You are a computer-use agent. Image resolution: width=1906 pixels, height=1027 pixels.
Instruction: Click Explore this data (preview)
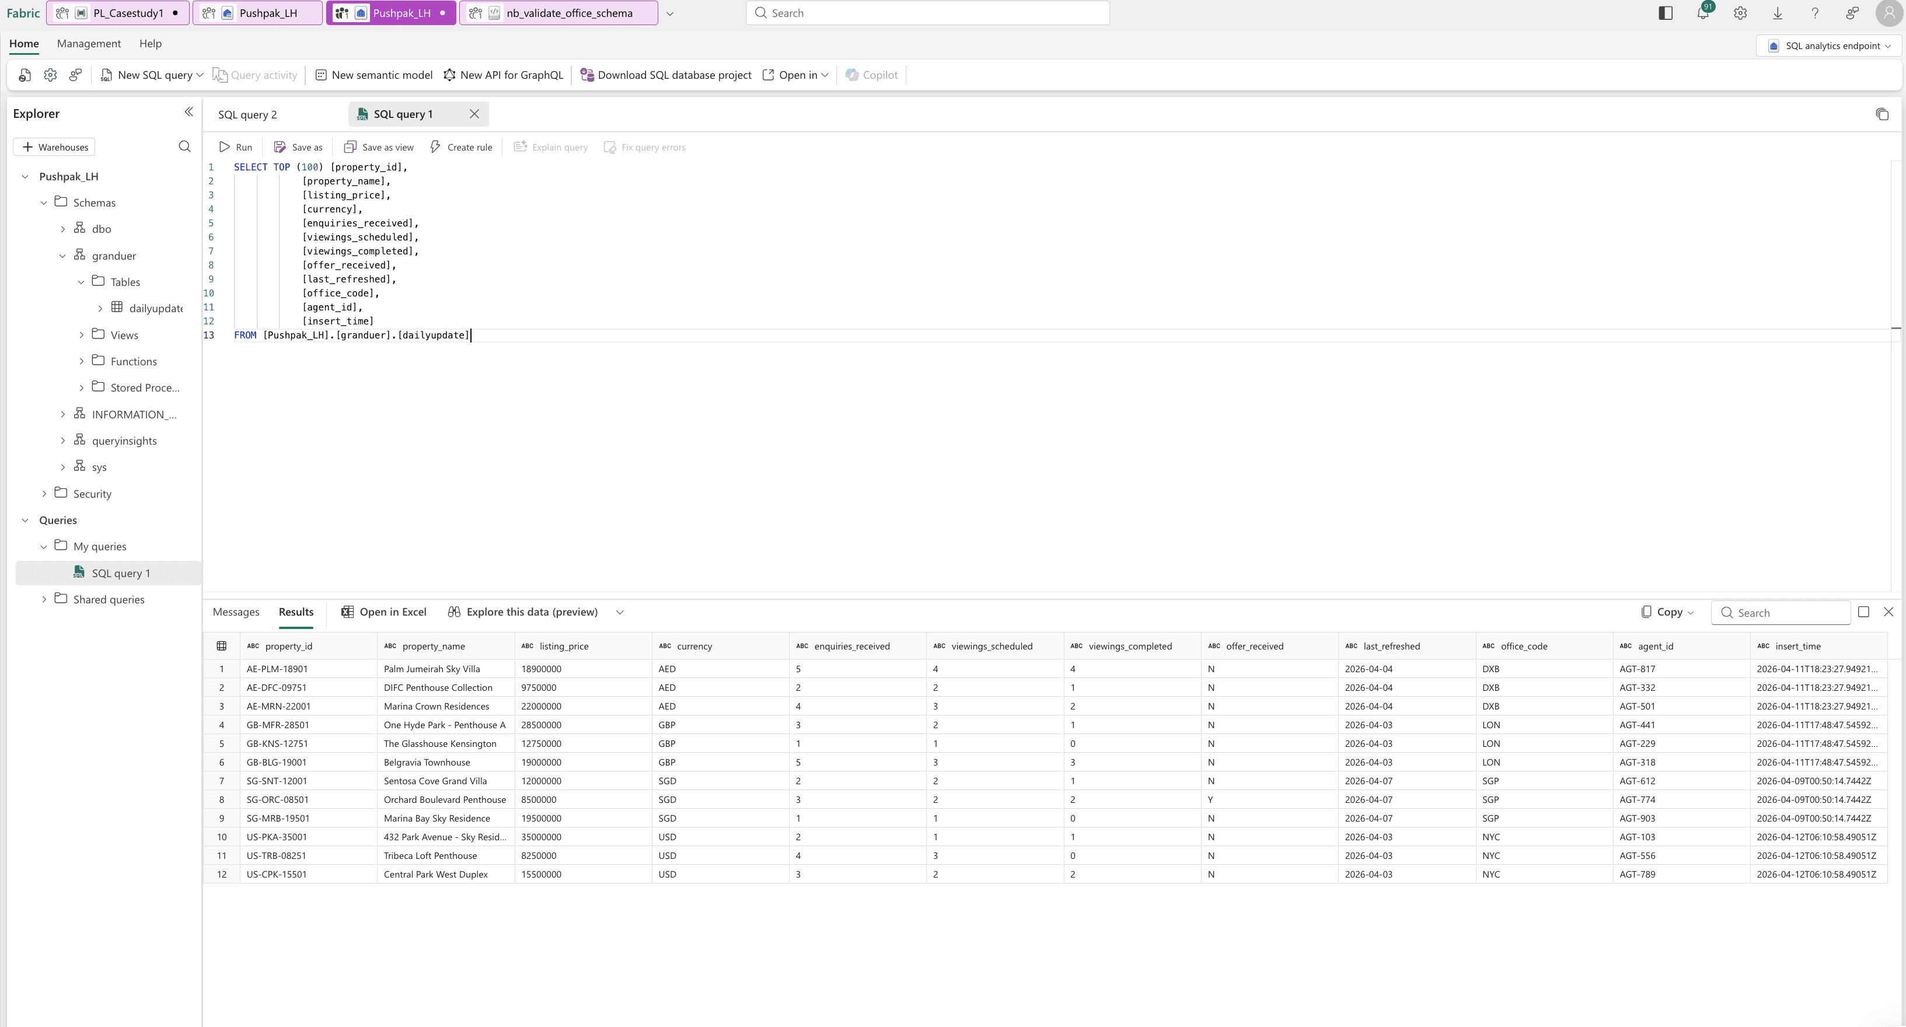[522, 612]
